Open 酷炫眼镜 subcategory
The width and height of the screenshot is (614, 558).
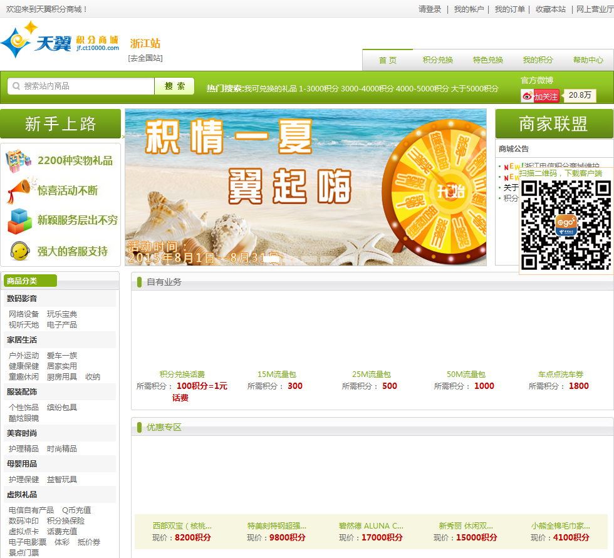coord(24,418)
